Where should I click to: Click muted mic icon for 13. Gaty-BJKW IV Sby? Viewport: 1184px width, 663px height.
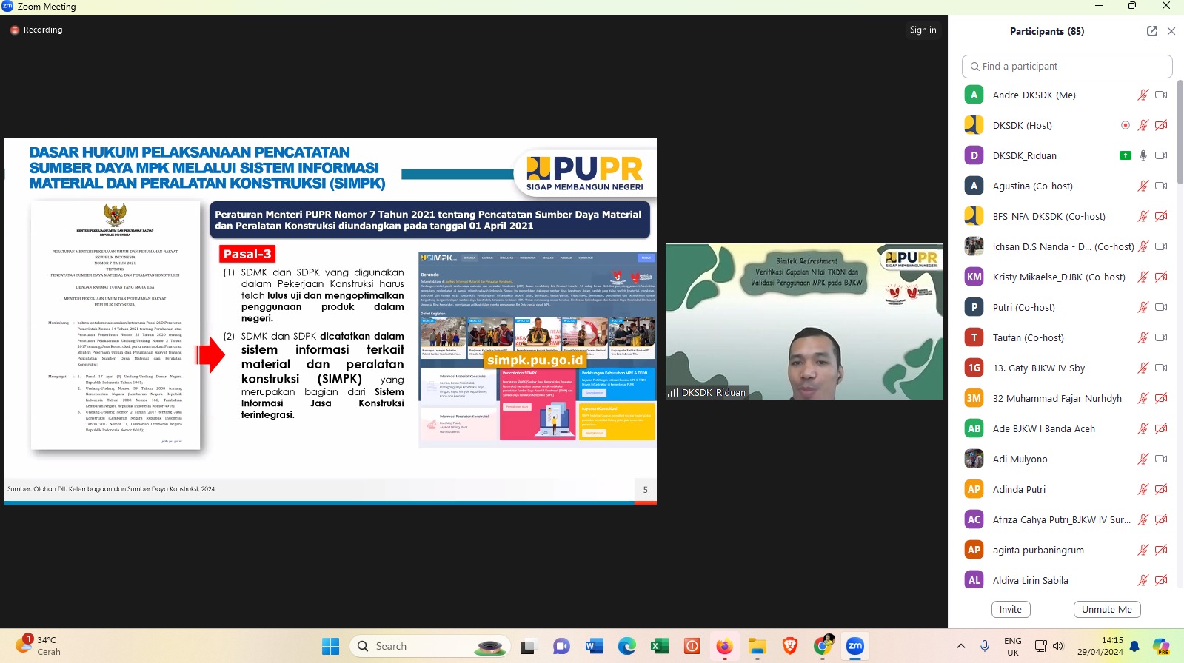click(x=1143, y=368)
